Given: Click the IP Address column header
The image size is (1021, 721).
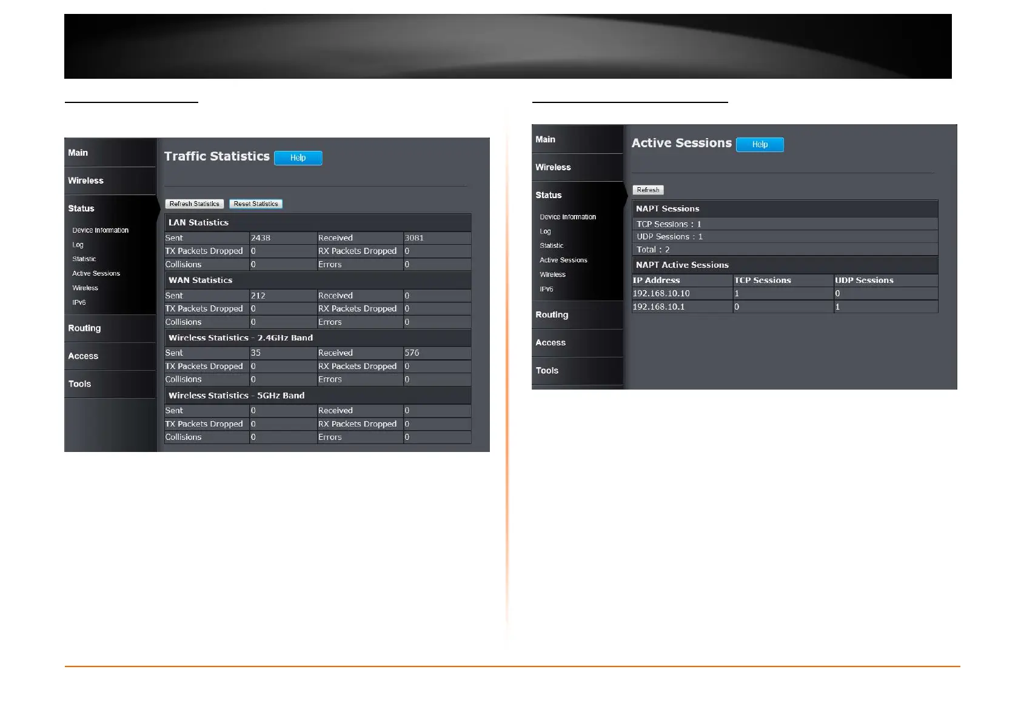Looking at the screenshot, I should (x=682, y=281).
